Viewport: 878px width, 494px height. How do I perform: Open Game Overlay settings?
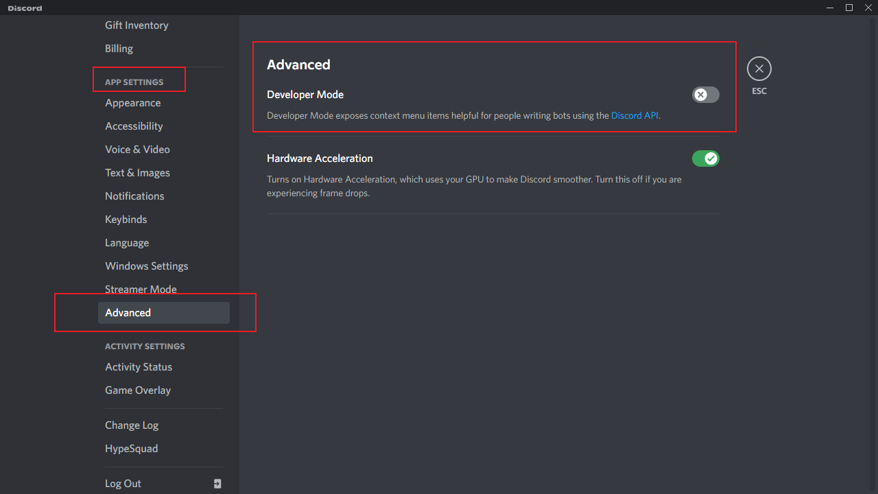[138, 390]
